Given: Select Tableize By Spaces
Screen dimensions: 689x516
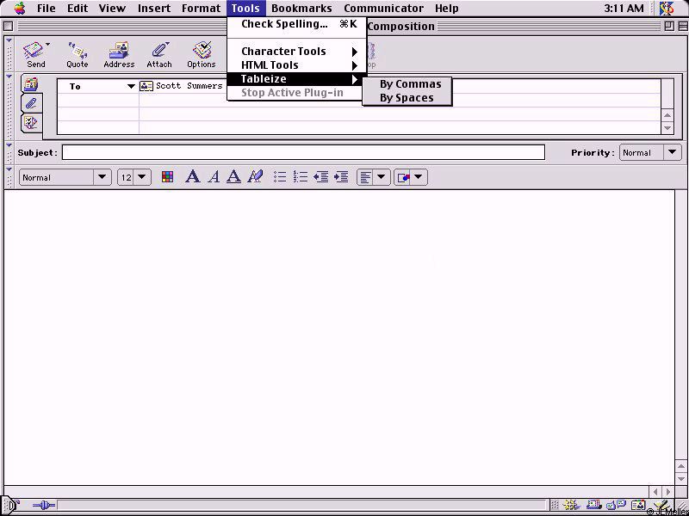Looking at the screenshot, I should pyautogui.click(x=407, y=98).
